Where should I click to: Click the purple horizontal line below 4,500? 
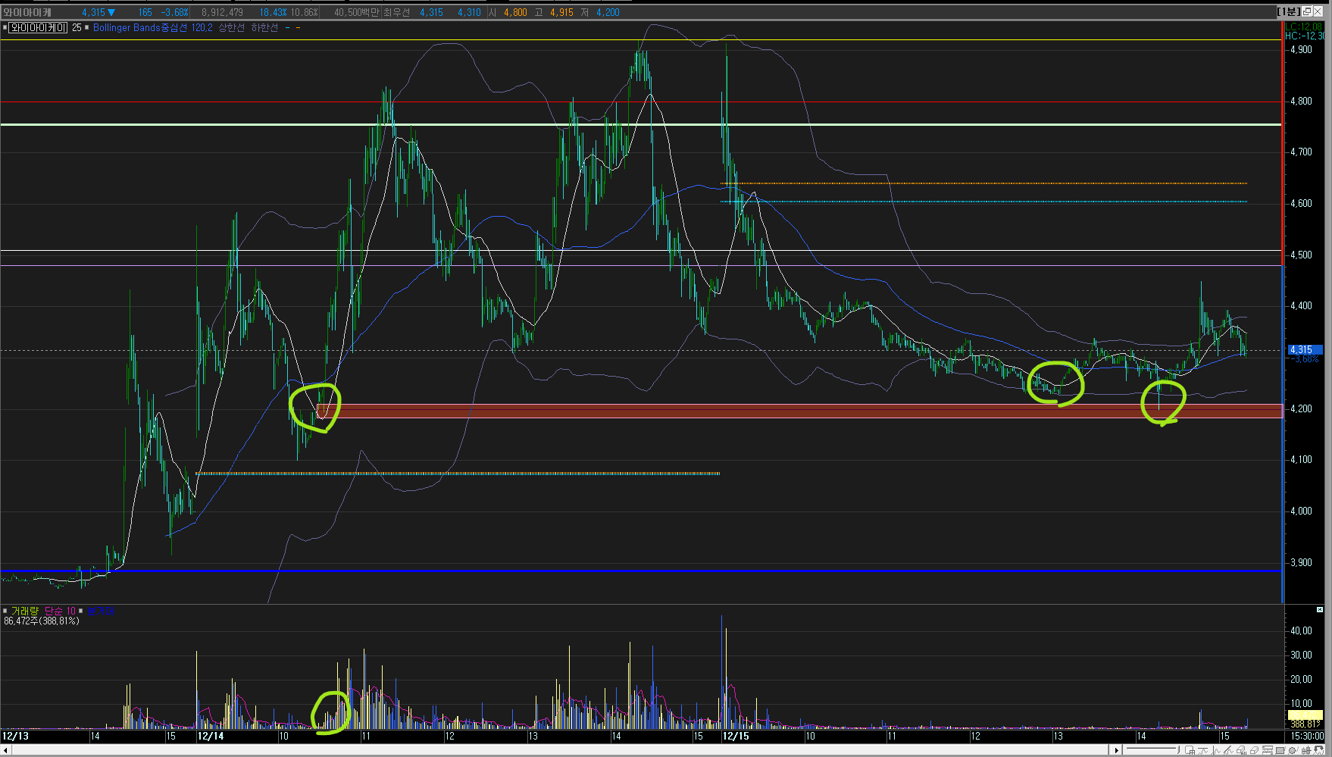pyautogui.click(x=641, y=265)
